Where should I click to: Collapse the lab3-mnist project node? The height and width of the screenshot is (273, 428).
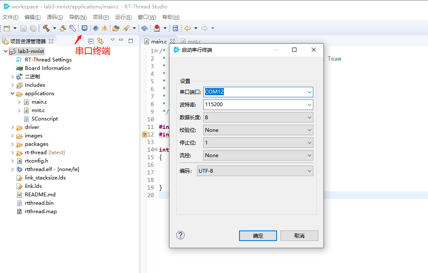(5, 51)
